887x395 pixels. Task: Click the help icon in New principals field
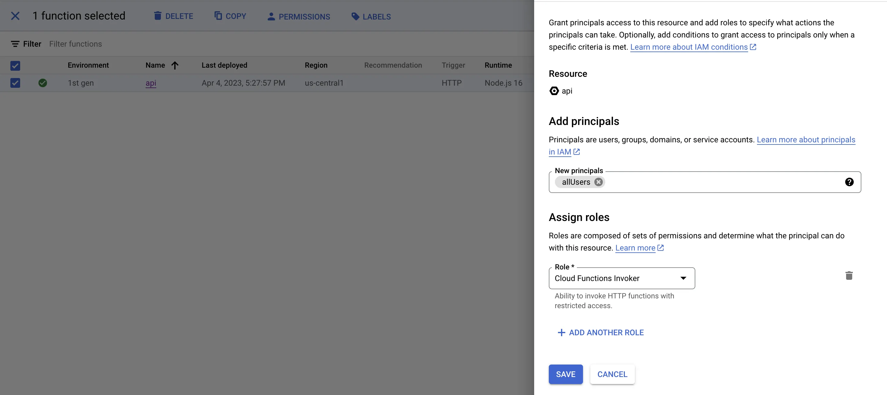(x=849, y=182)
